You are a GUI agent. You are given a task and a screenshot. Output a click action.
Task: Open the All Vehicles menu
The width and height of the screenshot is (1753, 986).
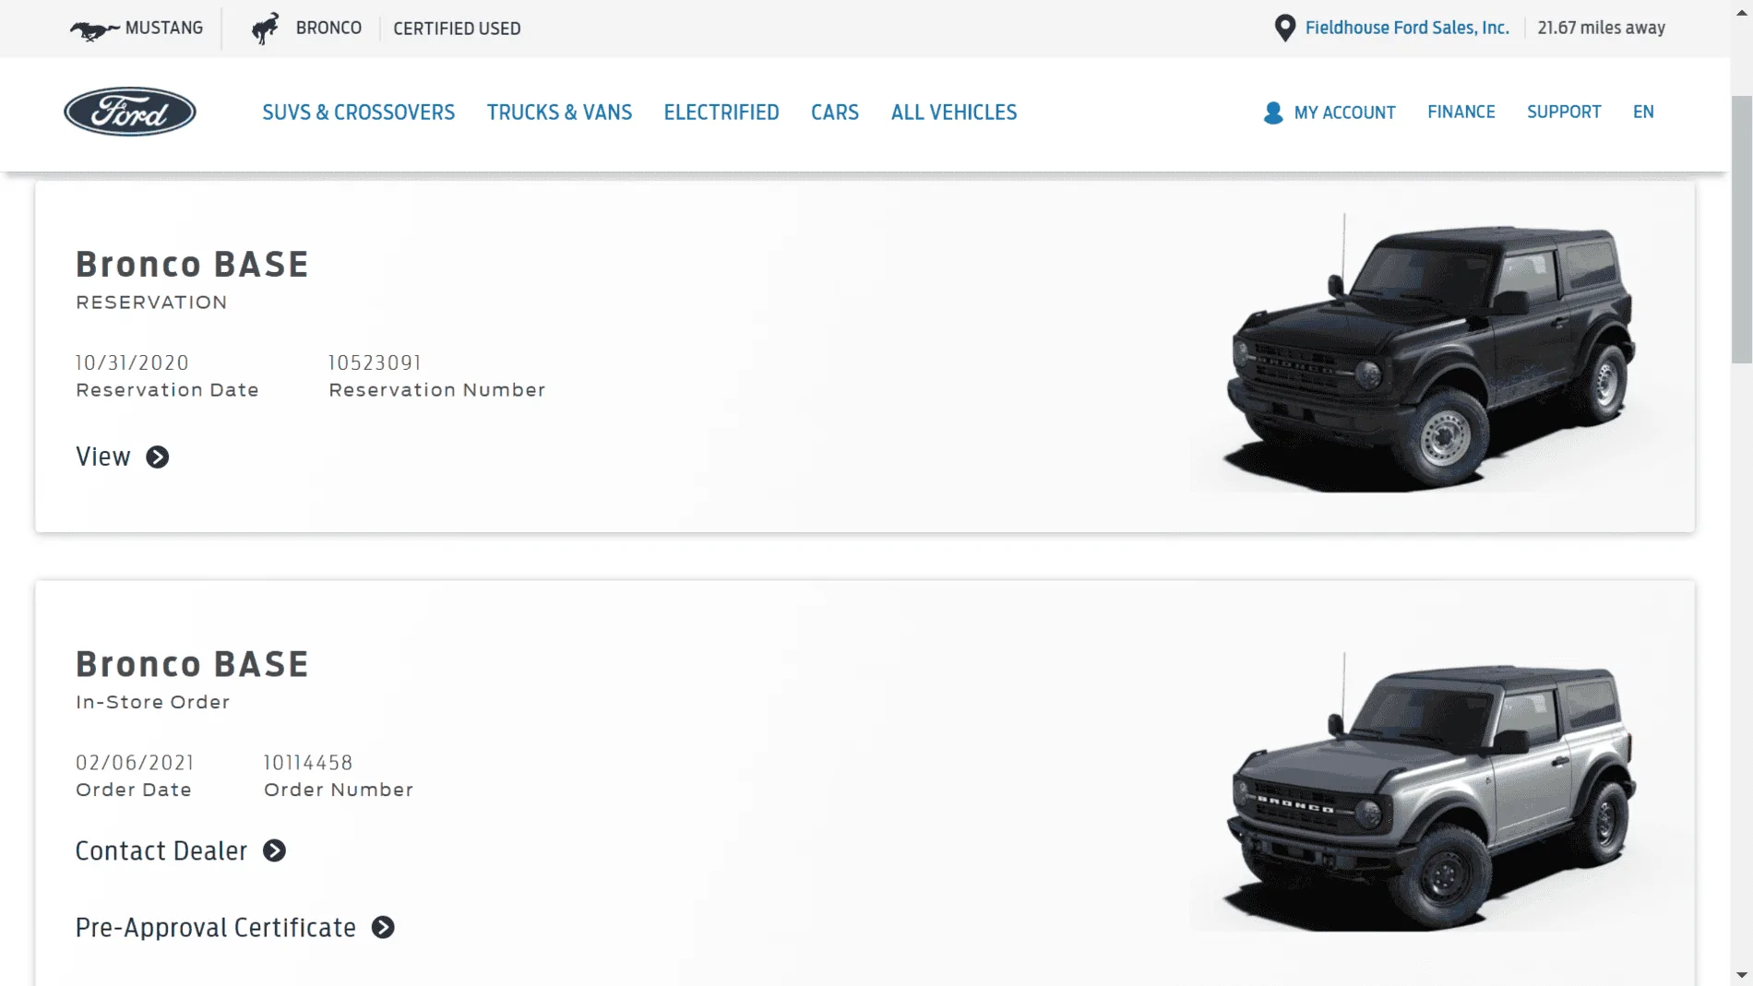tap(954, 113)
